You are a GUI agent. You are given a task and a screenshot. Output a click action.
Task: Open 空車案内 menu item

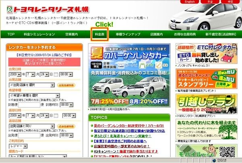click(x=71, y=34)
